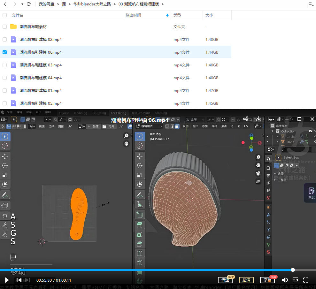Viewport: 316px width, 289px height.
Task: Uncheck the 潮流帆布鞋建模 06.mp4 checkbox
Action: (4, 52)
